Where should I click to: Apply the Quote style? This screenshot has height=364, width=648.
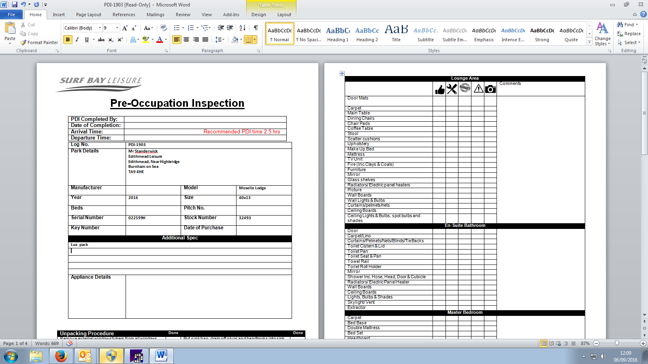[x=571, y=34]
